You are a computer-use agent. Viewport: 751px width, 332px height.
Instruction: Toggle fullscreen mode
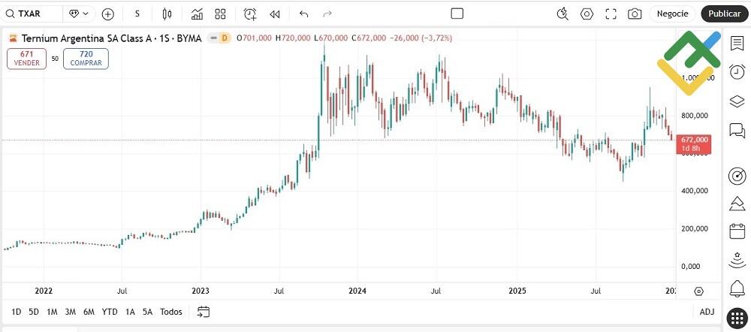[611, 14]
